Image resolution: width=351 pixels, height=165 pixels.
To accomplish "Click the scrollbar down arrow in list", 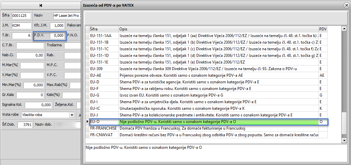I will coord(344,141).
